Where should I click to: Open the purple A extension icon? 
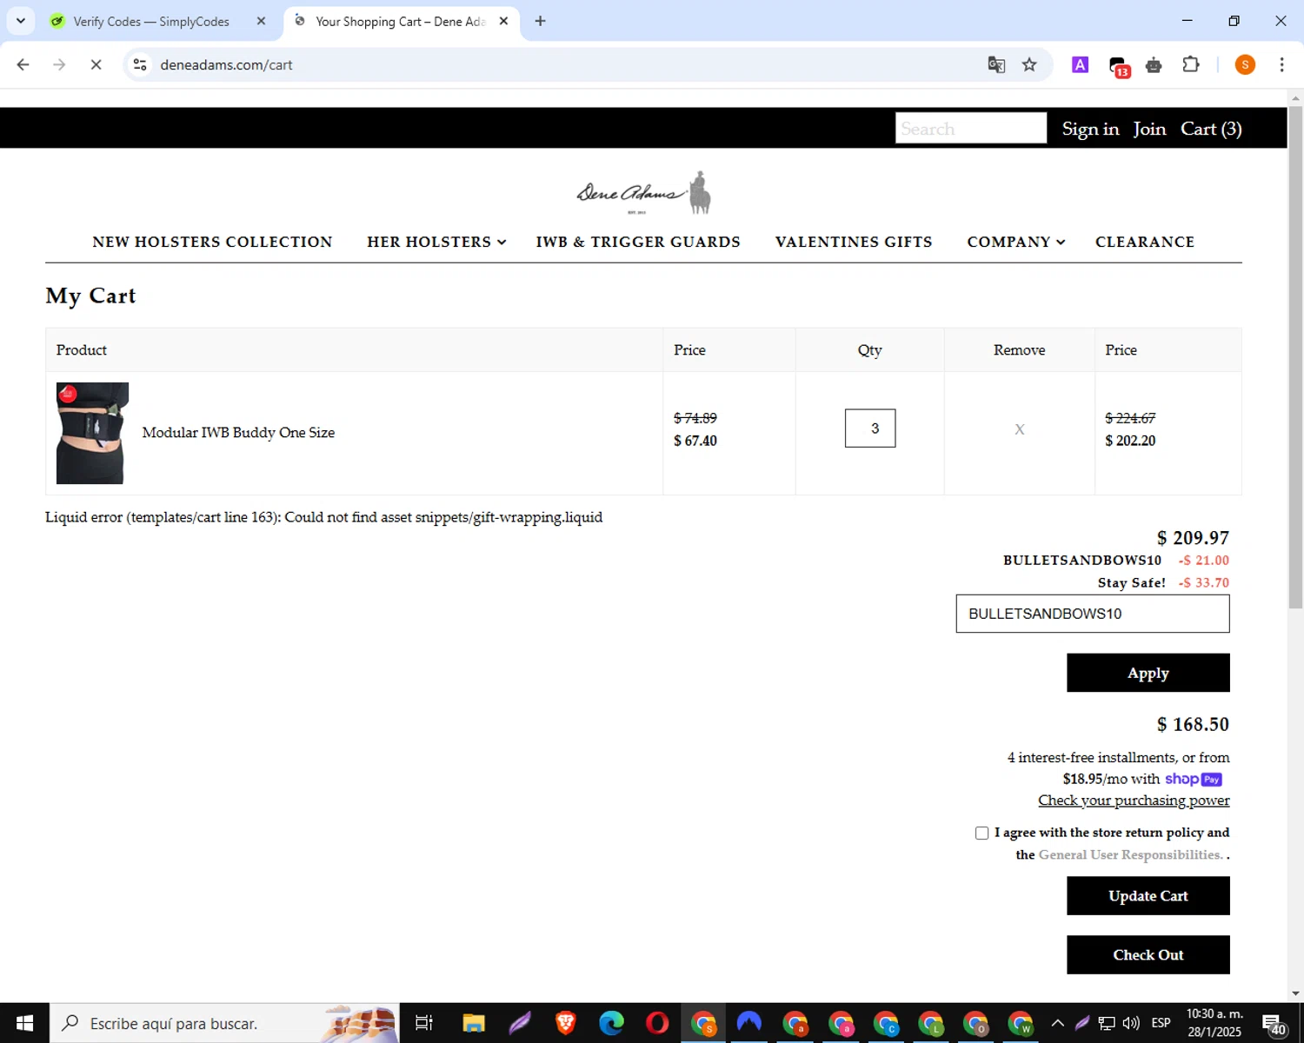(x=1080, y=64)
